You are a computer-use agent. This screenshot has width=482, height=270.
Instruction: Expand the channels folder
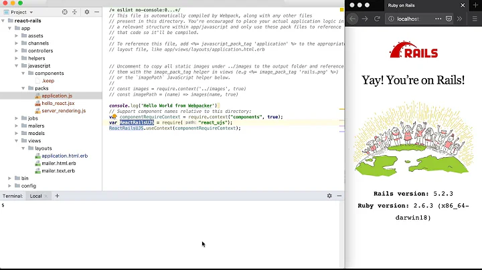tap(17, 43)
